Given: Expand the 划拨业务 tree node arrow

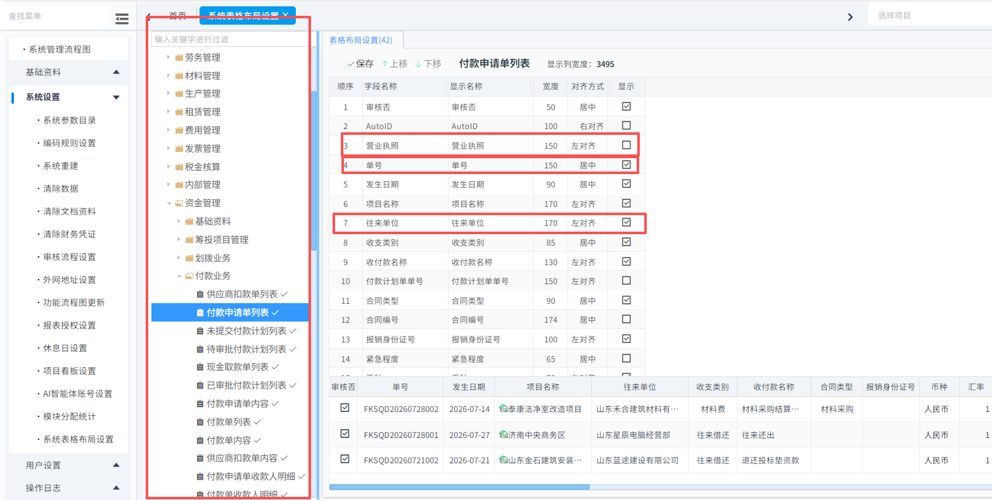Looking at the screenshot, I should [179, 258].
